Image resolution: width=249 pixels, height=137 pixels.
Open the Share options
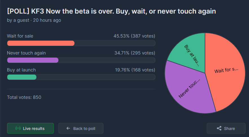click(226, 128)
